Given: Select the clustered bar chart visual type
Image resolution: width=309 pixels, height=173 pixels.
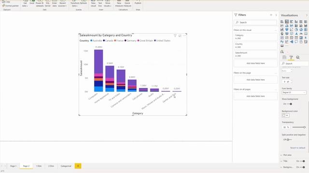Looking at the screenshot, I should click(292, 22).
